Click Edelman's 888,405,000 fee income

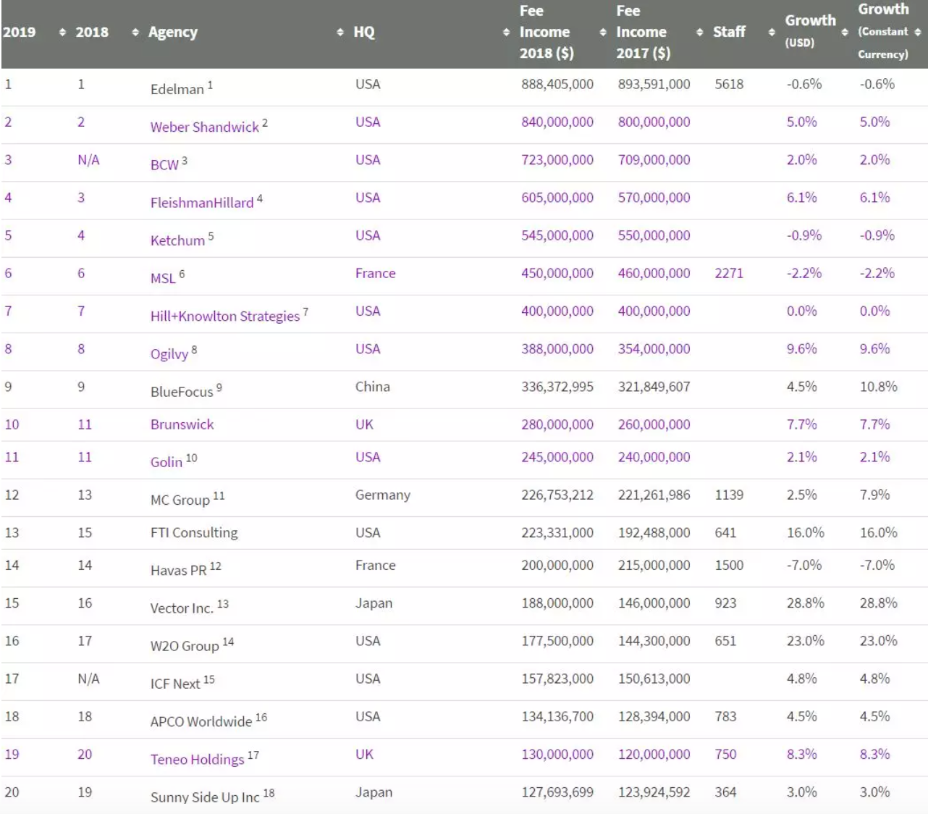[557, 84]
